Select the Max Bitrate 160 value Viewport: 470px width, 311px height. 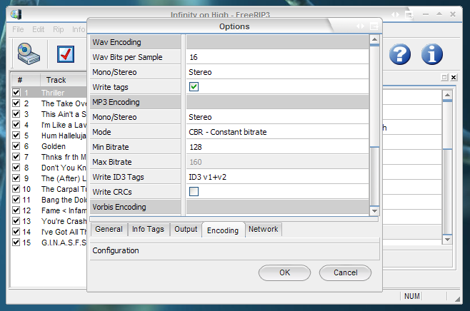[x=278, y=162]
